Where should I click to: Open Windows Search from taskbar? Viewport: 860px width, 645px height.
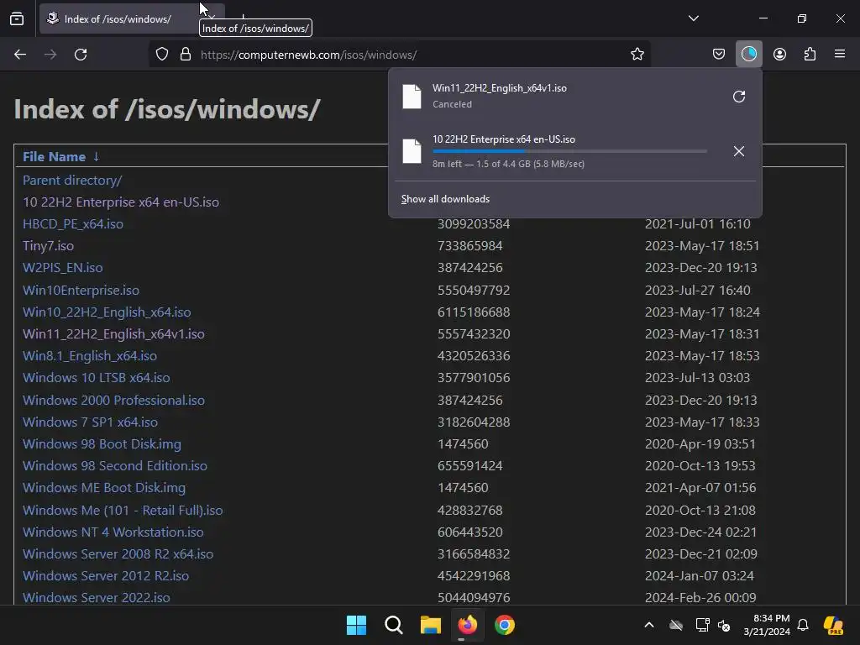click(x=394, y=625)
